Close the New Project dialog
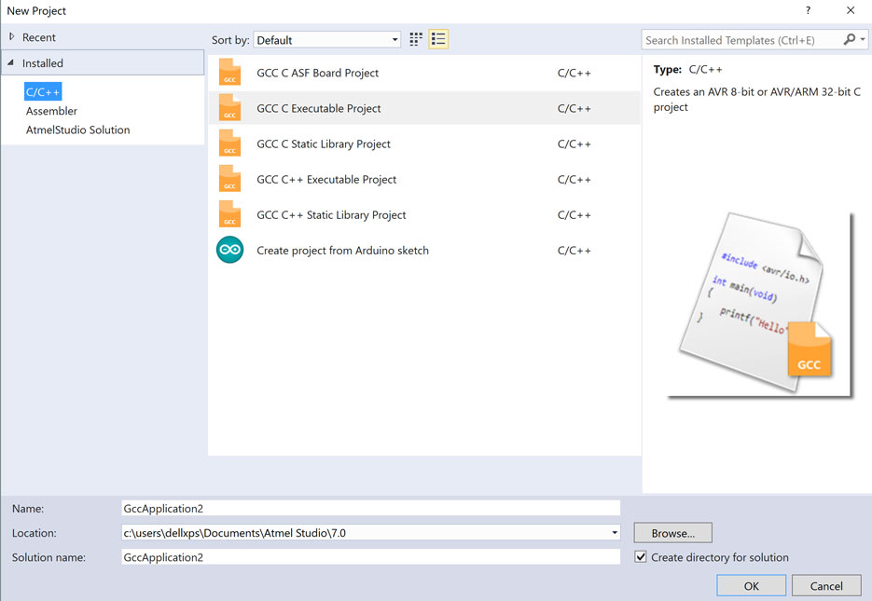The image size is (872, 601). click(x=851, y=10)
